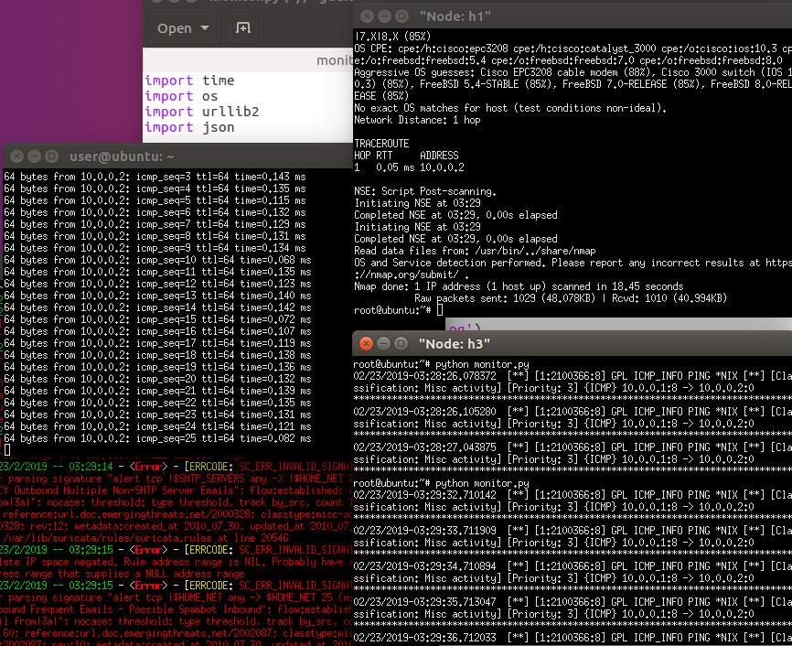Click the TRACEROUTE heading in Node h1
792x646 pixels.
point(382,144)
